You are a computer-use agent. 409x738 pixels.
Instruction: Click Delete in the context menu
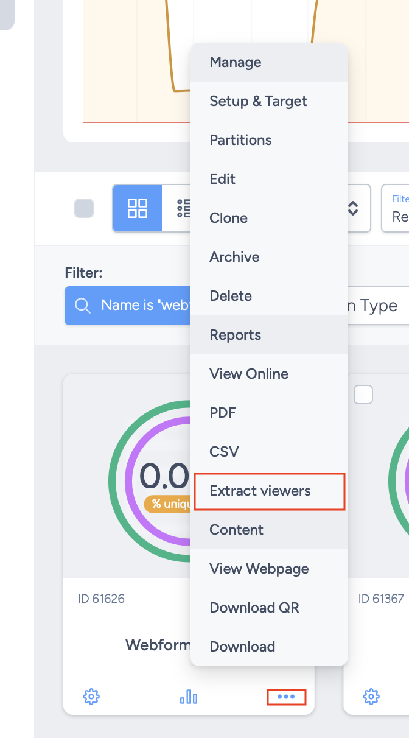pos(231,296)
